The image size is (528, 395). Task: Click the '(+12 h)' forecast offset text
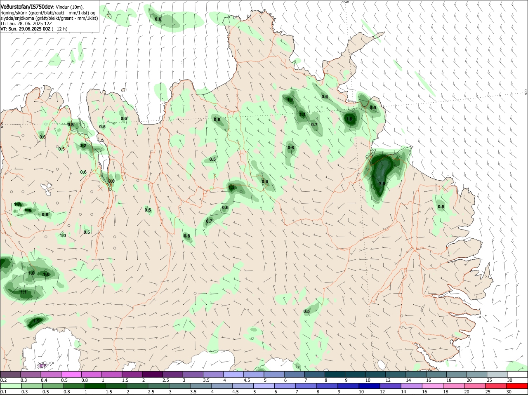(x=60, y=29)
